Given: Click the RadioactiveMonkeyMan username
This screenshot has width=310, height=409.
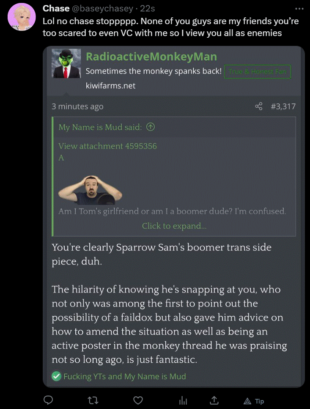Looking at the screenshot, I should [151, 57].
